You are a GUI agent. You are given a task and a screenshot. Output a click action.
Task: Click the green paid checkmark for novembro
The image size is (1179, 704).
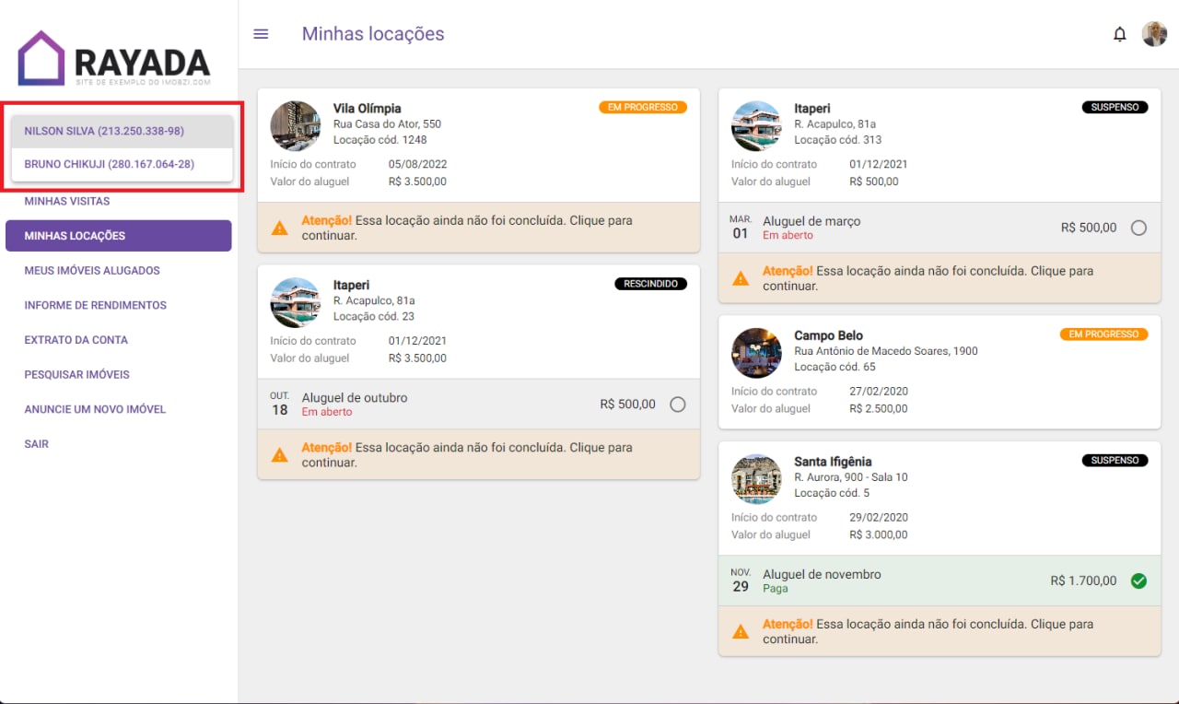pyautogui.click(x=1138, y=581)
